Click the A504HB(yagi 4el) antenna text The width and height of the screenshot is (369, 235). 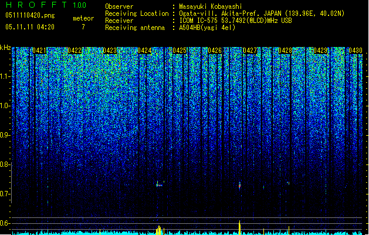click(207, 28)
